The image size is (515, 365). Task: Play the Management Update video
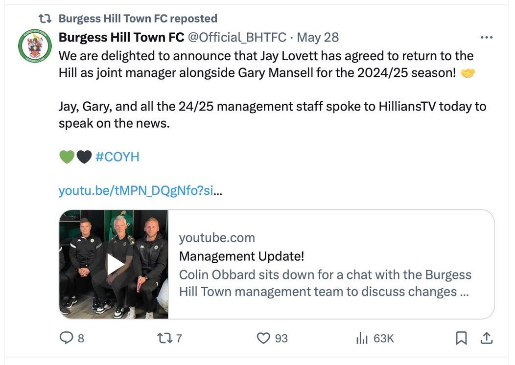point(116,264)
